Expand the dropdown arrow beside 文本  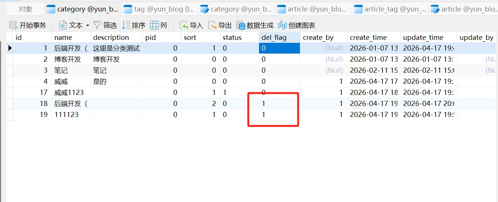[x=88, y=25]
